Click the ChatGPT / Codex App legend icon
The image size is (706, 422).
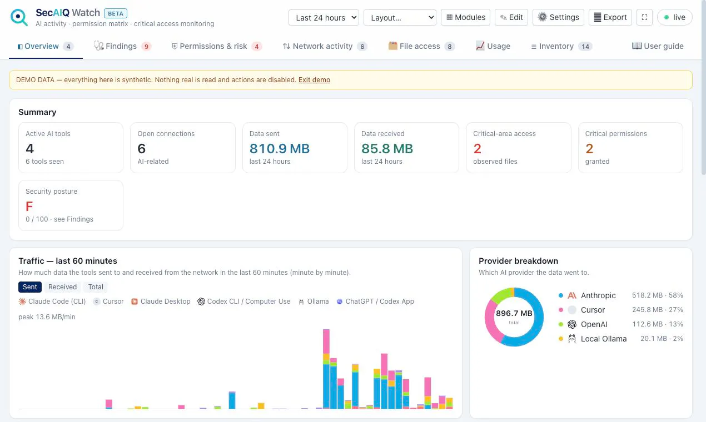pos(340,302)
